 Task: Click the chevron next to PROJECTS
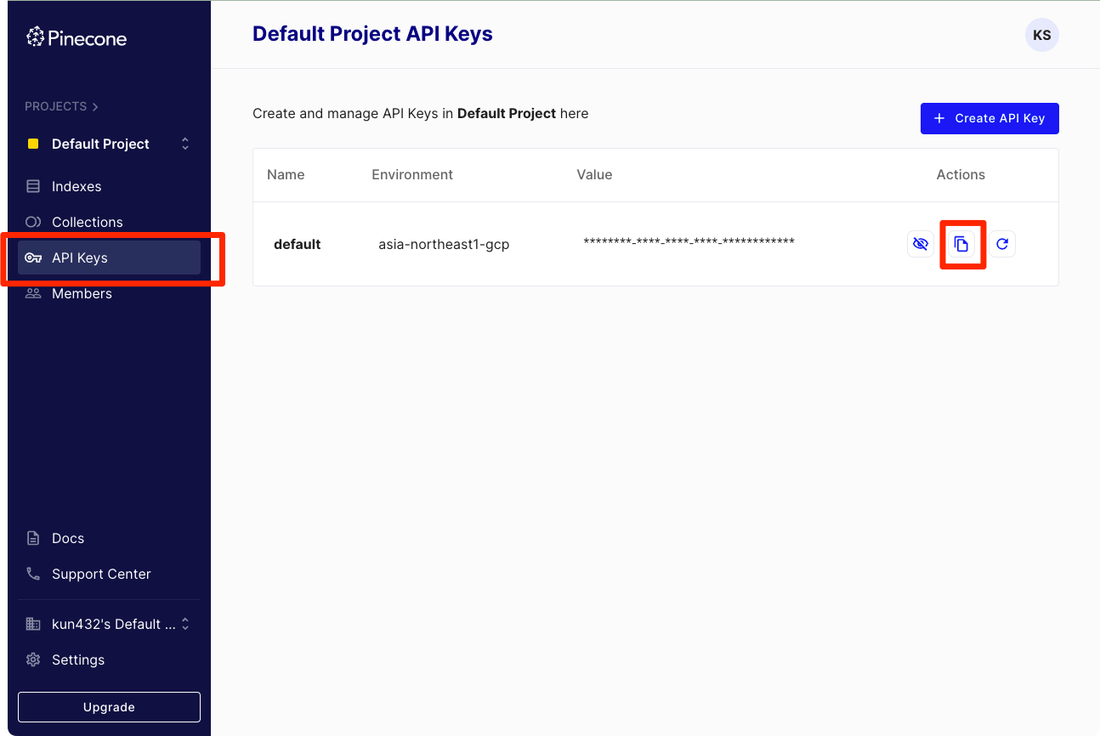click(95, 106)
